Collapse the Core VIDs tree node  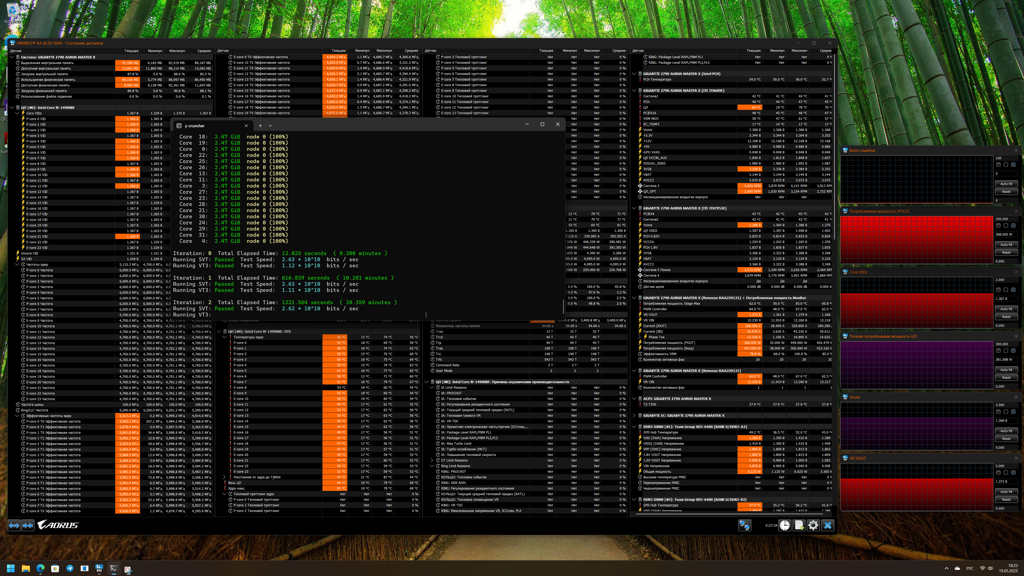tap(17, 113)
